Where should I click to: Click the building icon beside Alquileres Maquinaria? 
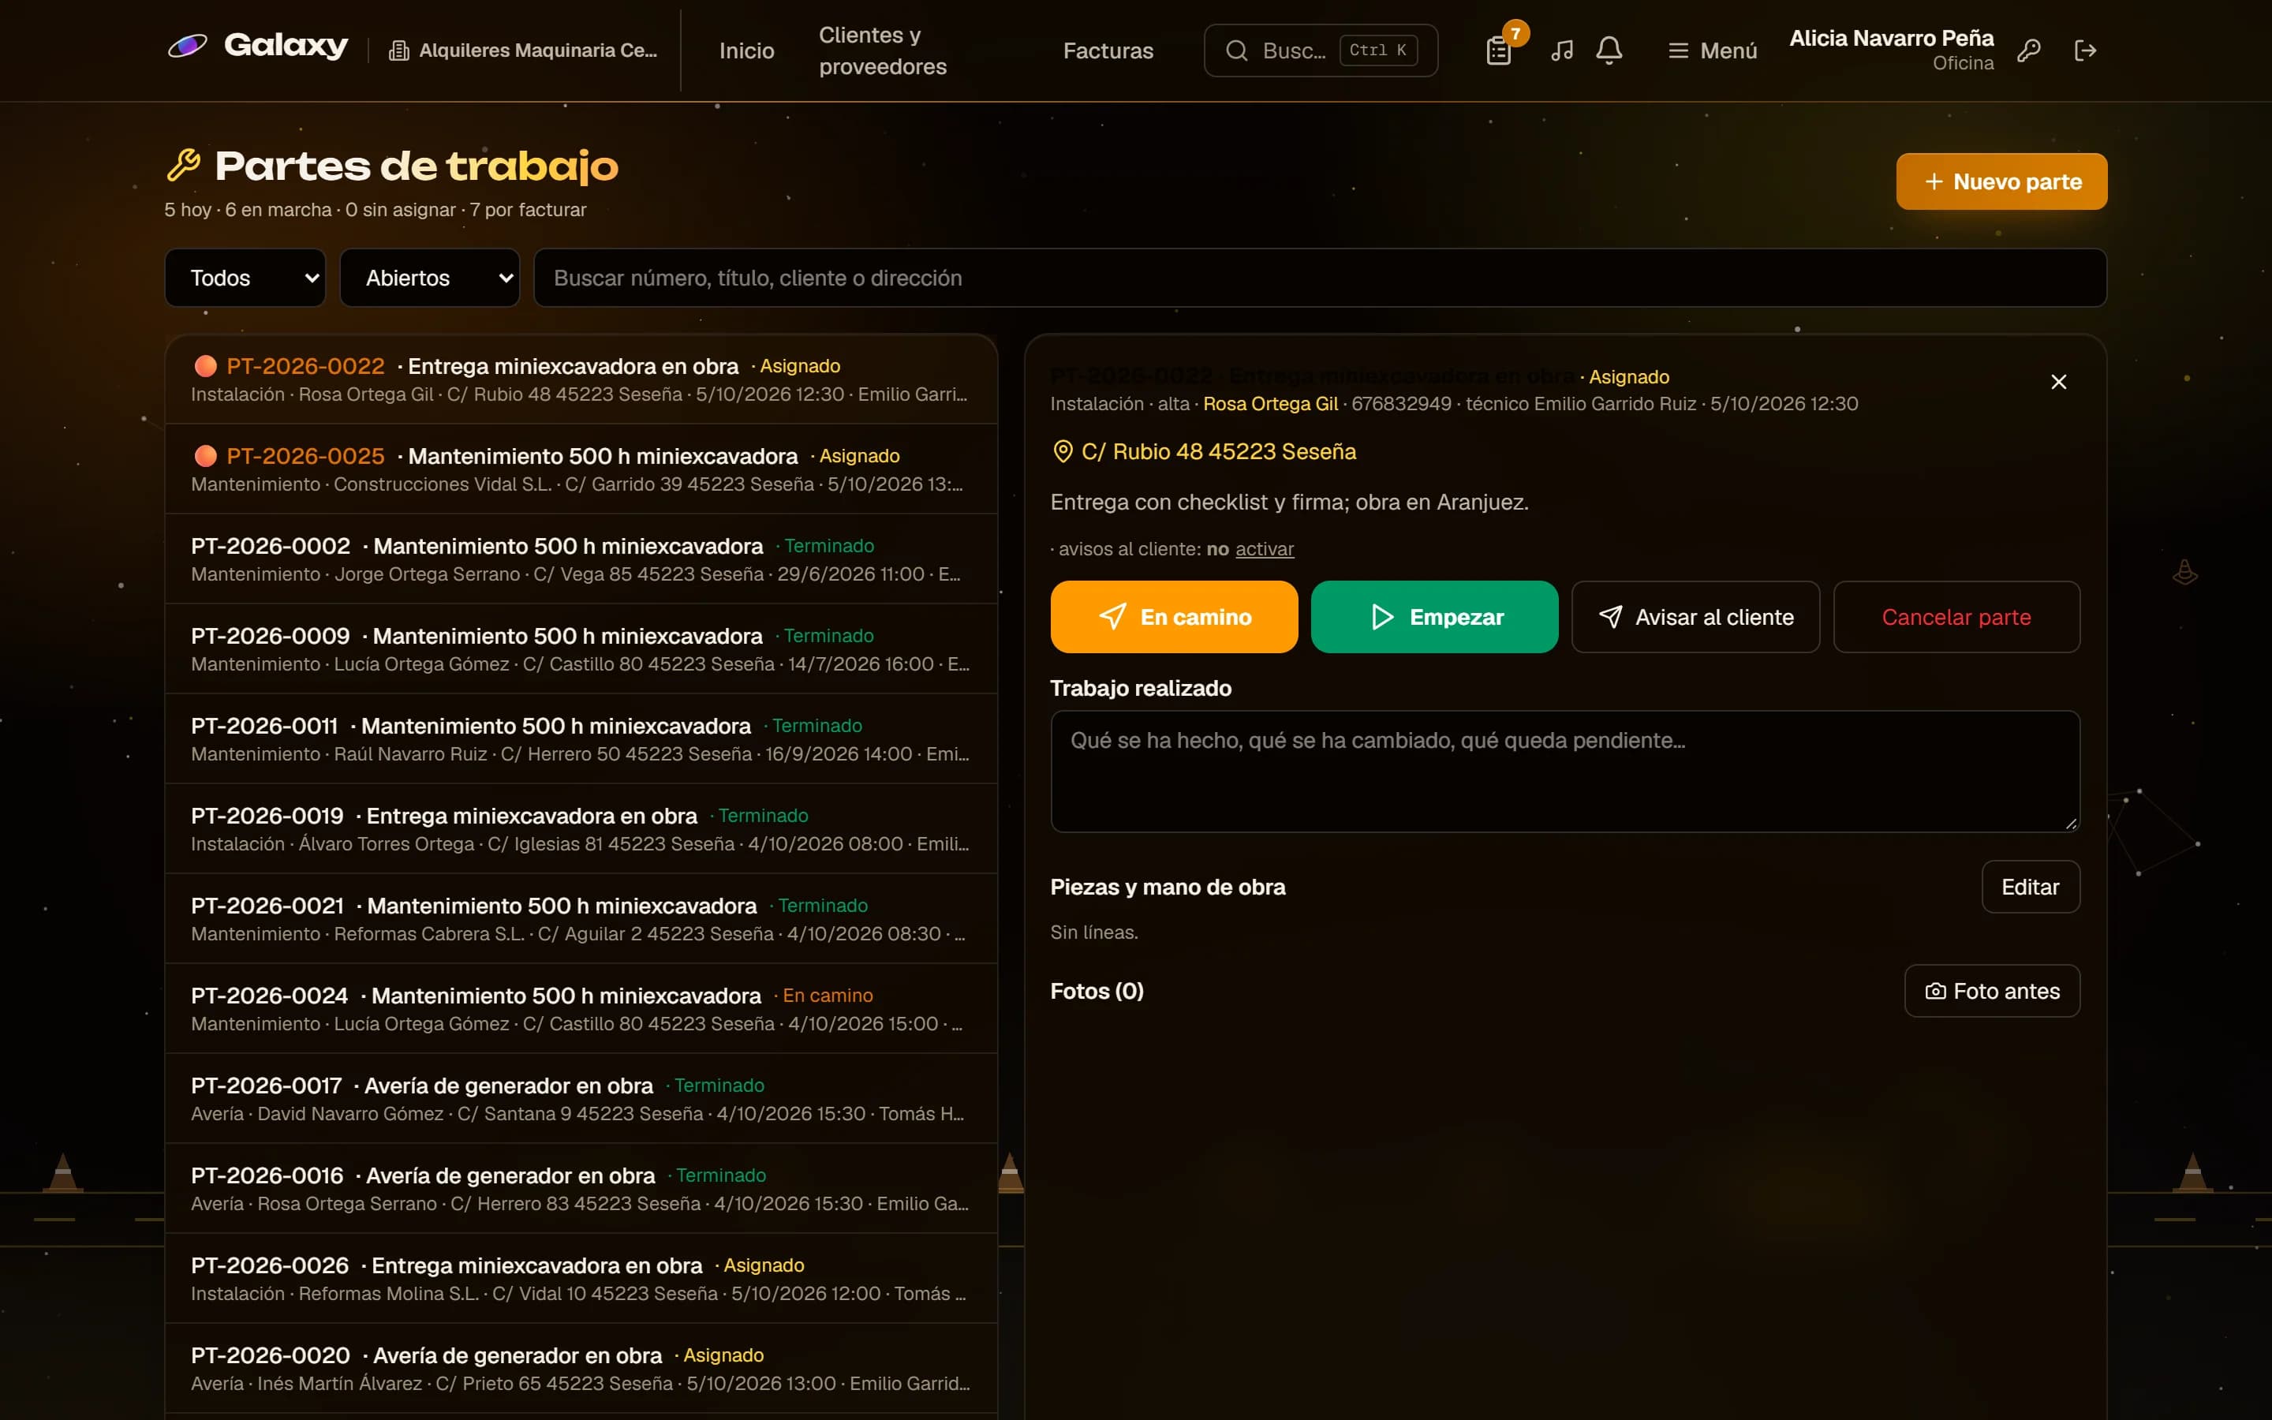point(399,50)
